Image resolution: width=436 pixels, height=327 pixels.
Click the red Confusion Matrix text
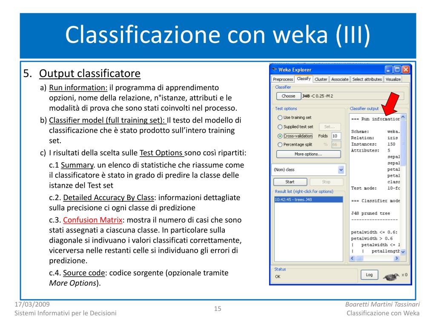(92, 220)
